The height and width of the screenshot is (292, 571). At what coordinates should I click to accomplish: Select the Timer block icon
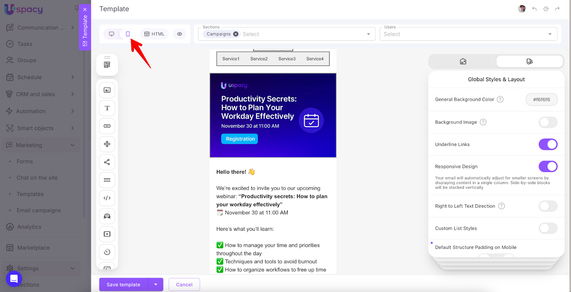coord(107,252)
